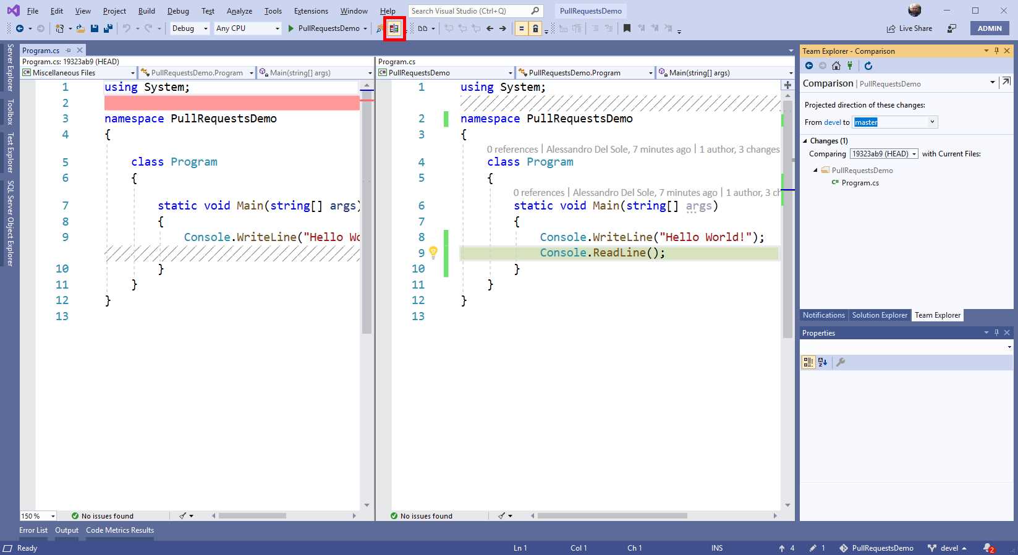Click the Live Share button
The width and height of the screenshot is (1018, 555).
point(909,28)
